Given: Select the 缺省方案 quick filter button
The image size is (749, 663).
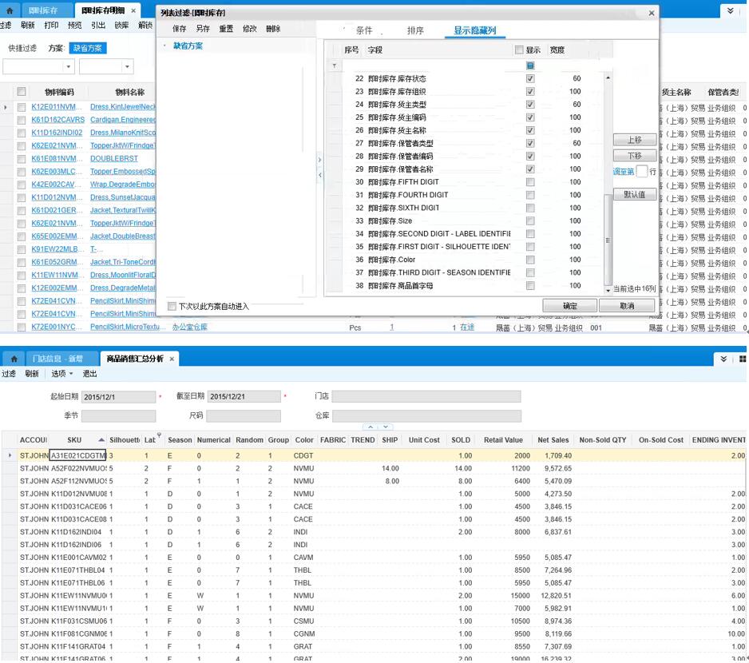Looking at the screenshot, I should (x=87, y=48).
